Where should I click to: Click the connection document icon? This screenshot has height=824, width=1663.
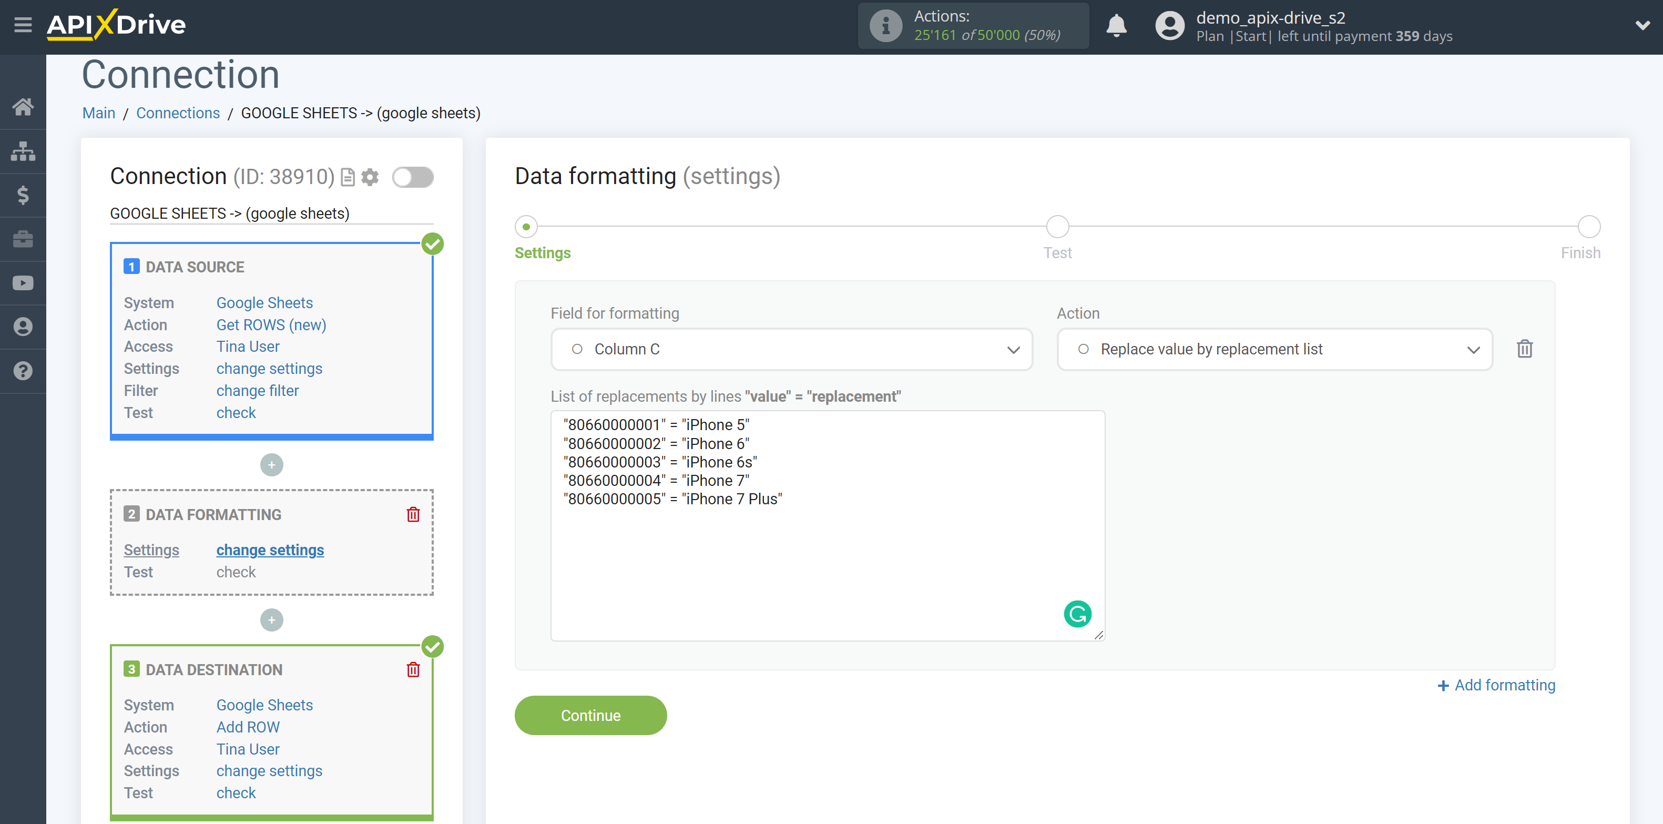pyautogui.click(x=348, y=177)
